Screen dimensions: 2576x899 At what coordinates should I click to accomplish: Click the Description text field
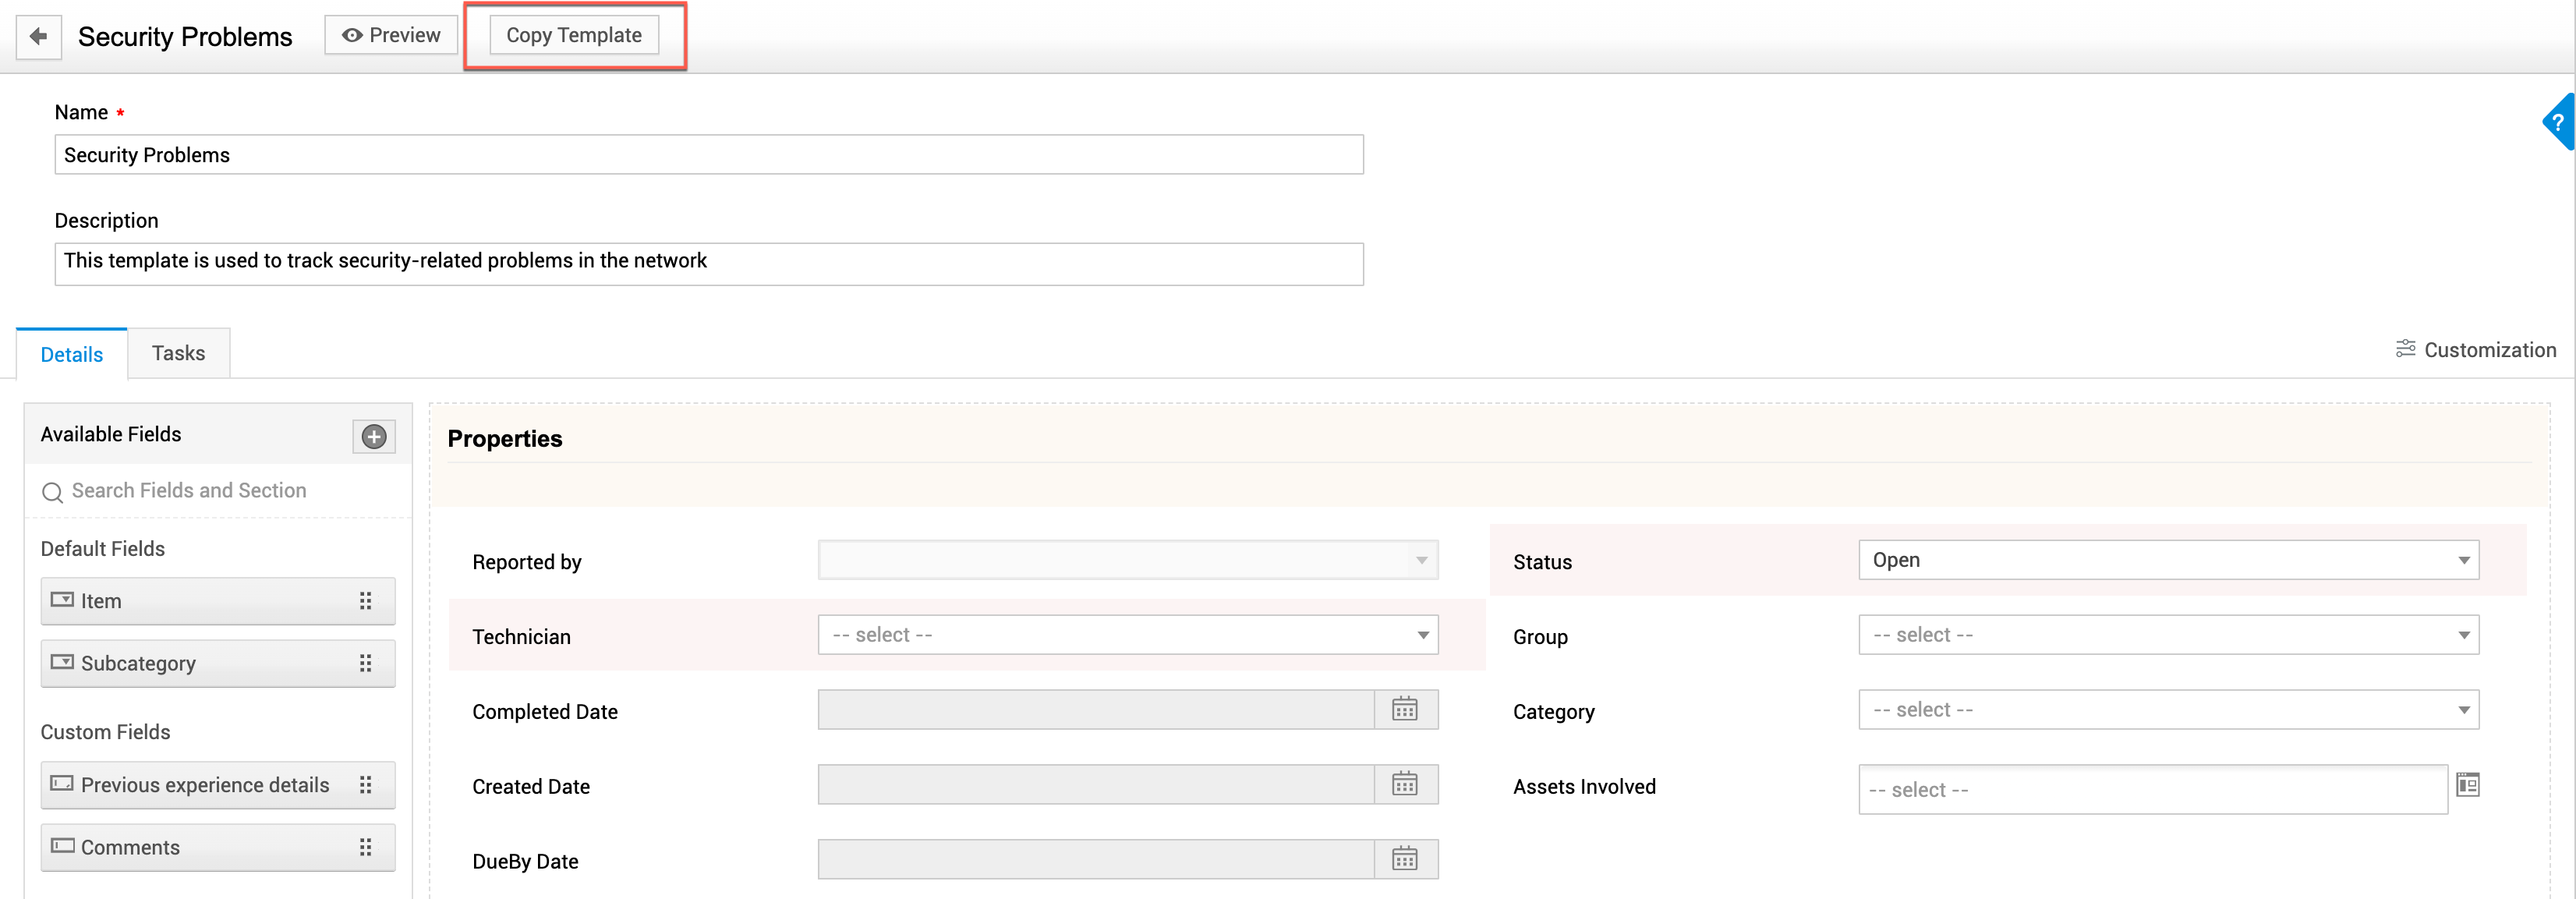[x=708, y=264]
